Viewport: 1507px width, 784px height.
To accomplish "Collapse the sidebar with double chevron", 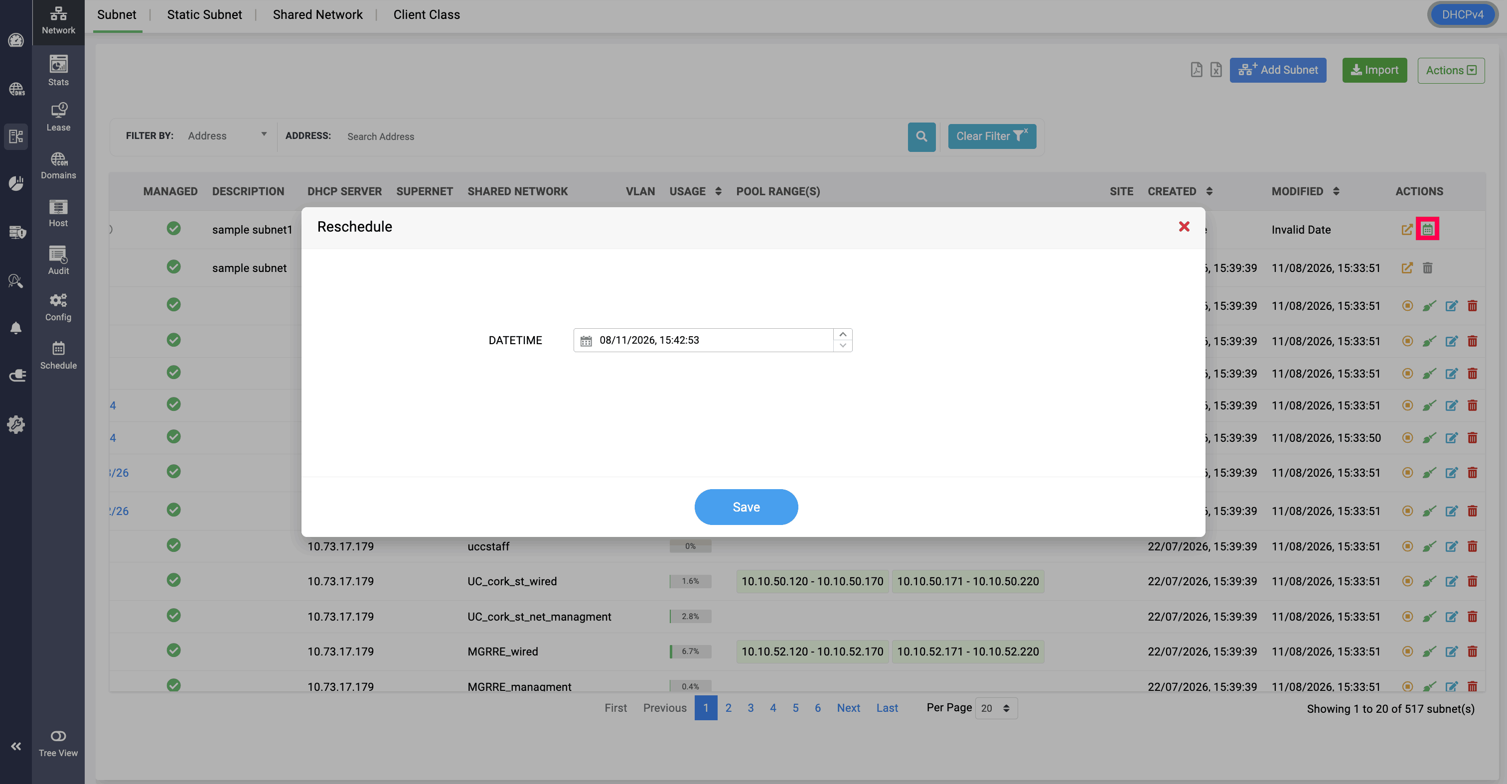I will [16, 746].
